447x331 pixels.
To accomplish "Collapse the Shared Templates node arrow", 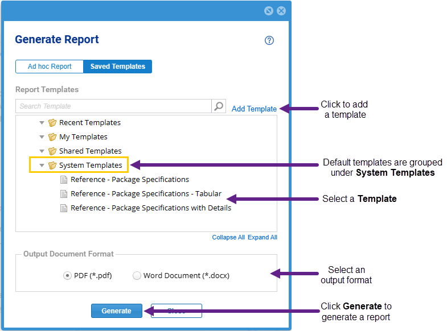I will (x=42, y=151).
